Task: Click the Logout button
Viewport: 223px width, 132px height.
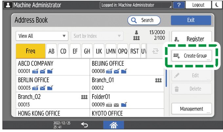Action: (198, 5)
